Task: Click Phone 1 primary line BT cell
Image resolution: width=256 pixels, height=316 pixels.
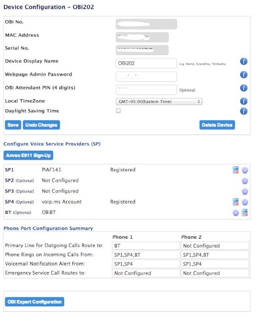Action: pos(146,246)
